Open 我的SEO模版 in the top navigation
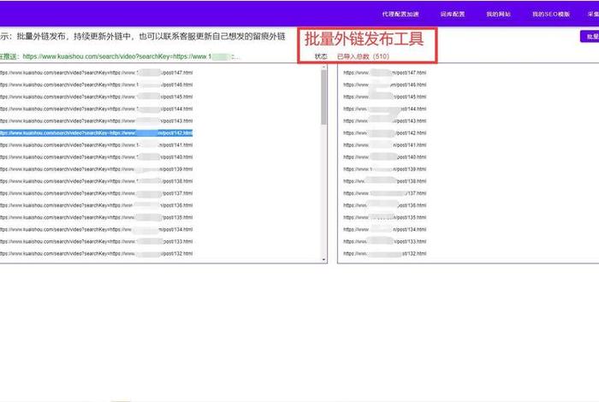The image size is (599, 402). click(x=551, y=15)
